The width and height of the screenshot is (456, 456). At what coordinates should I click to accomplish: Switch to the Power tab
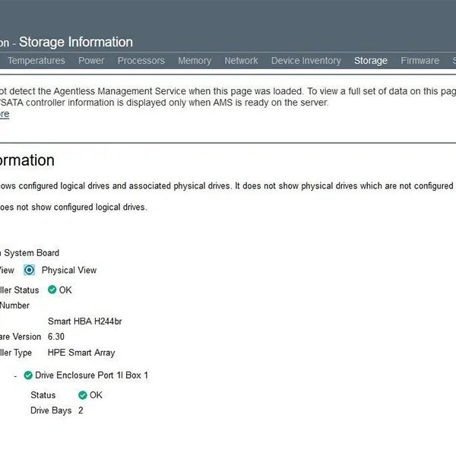[x=91, y=61]
